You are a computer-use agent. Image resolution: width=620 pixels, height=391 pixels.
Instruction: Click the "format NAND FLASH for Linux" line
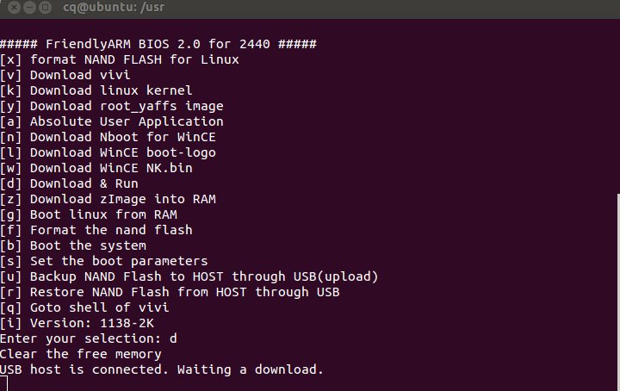120,59
